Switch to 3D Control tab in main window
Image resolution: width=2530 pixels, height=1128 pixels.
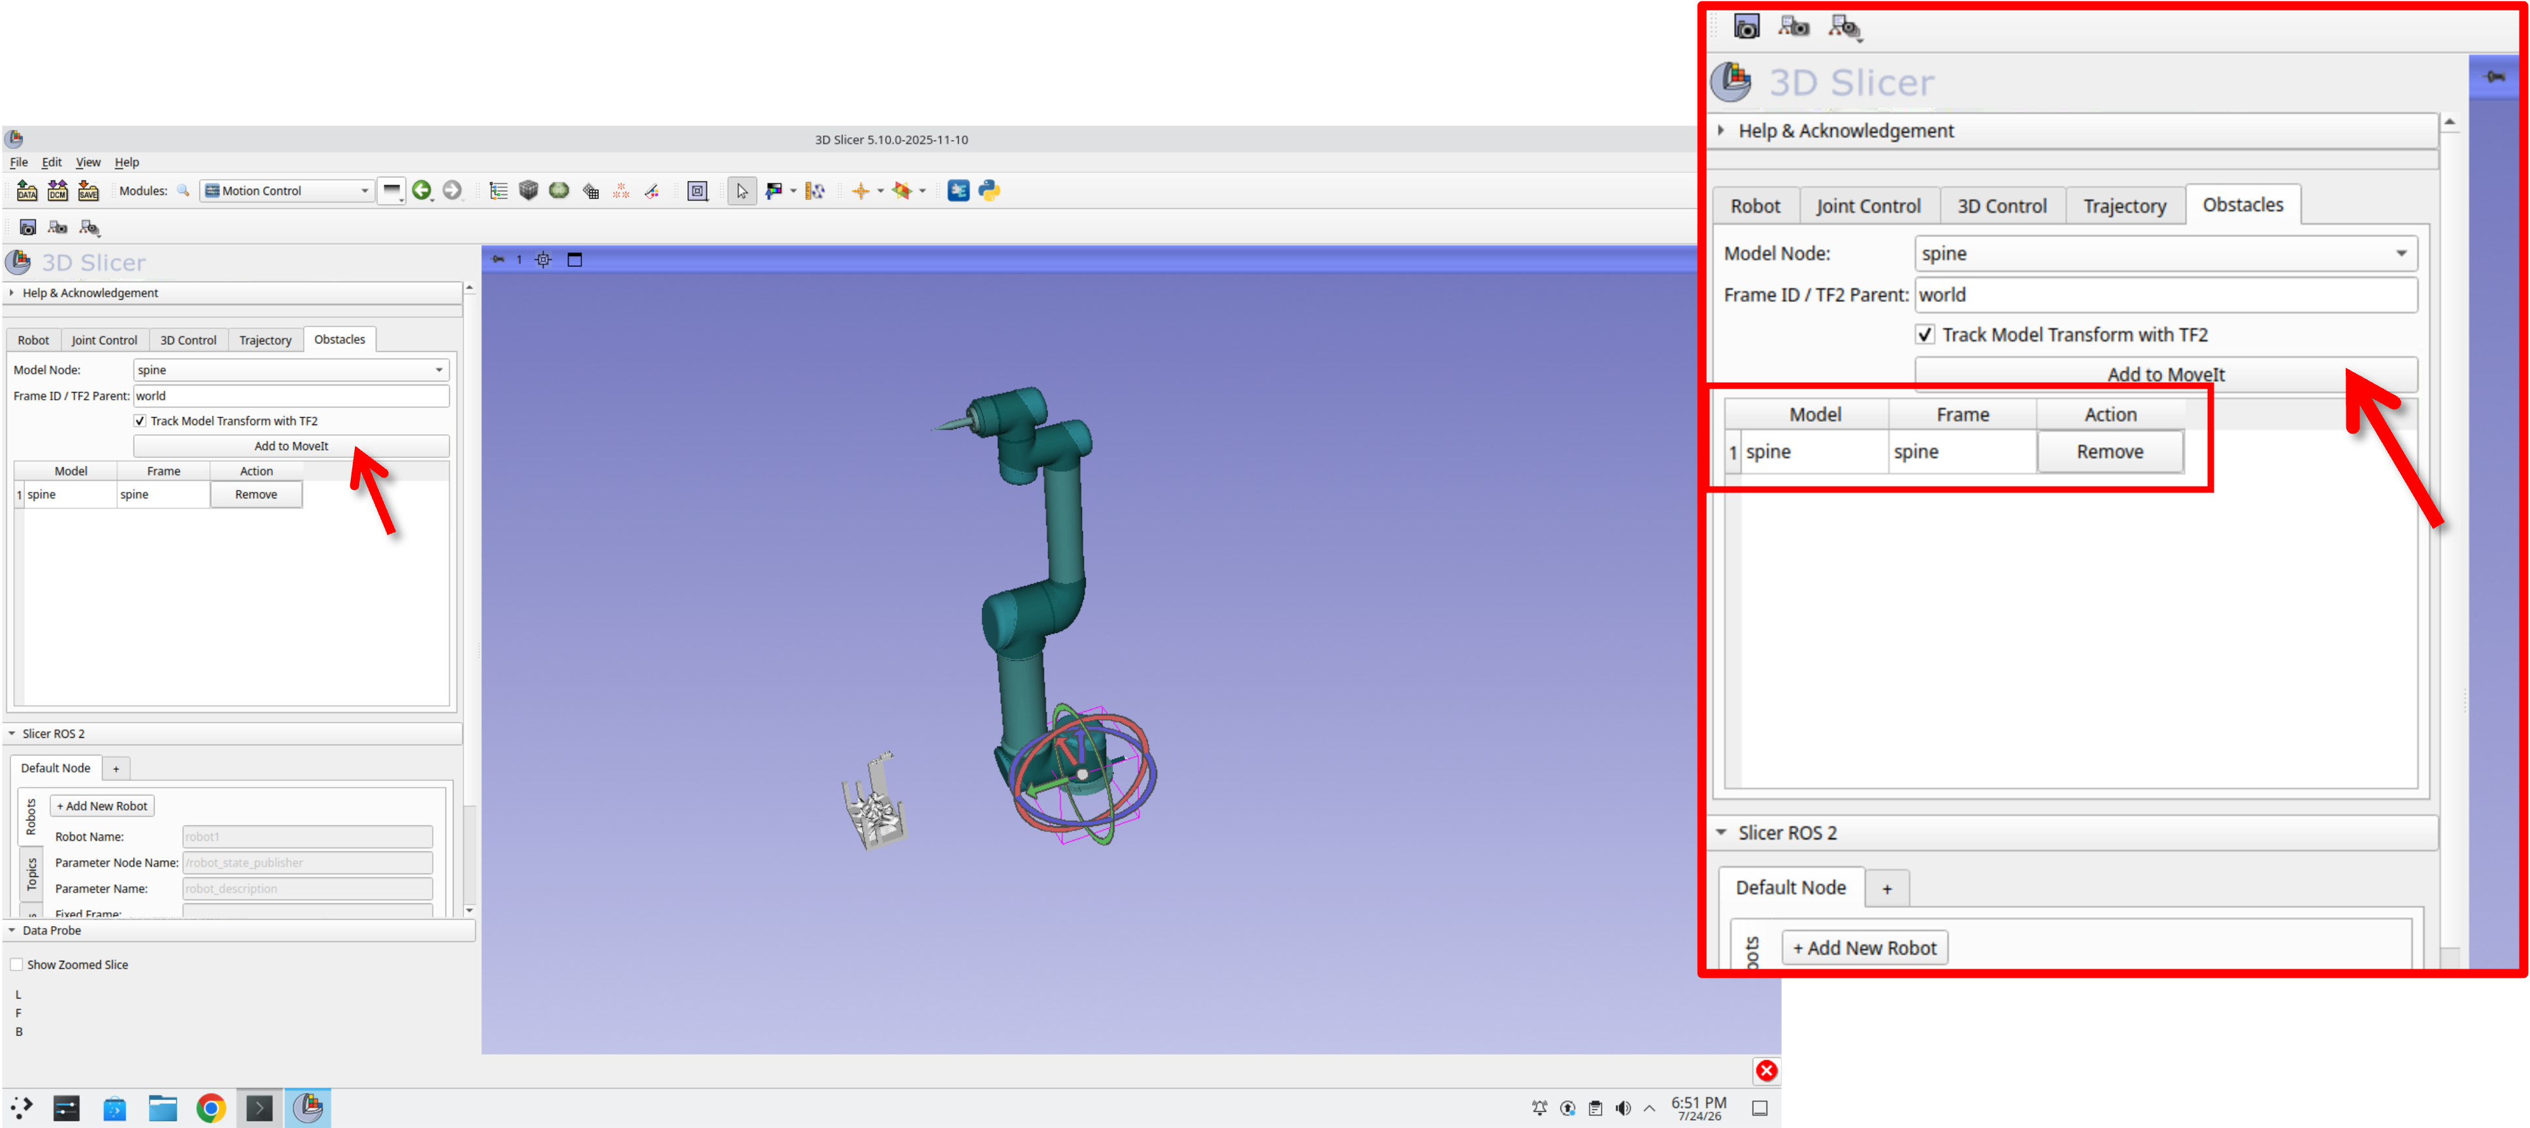coord(188,340)
